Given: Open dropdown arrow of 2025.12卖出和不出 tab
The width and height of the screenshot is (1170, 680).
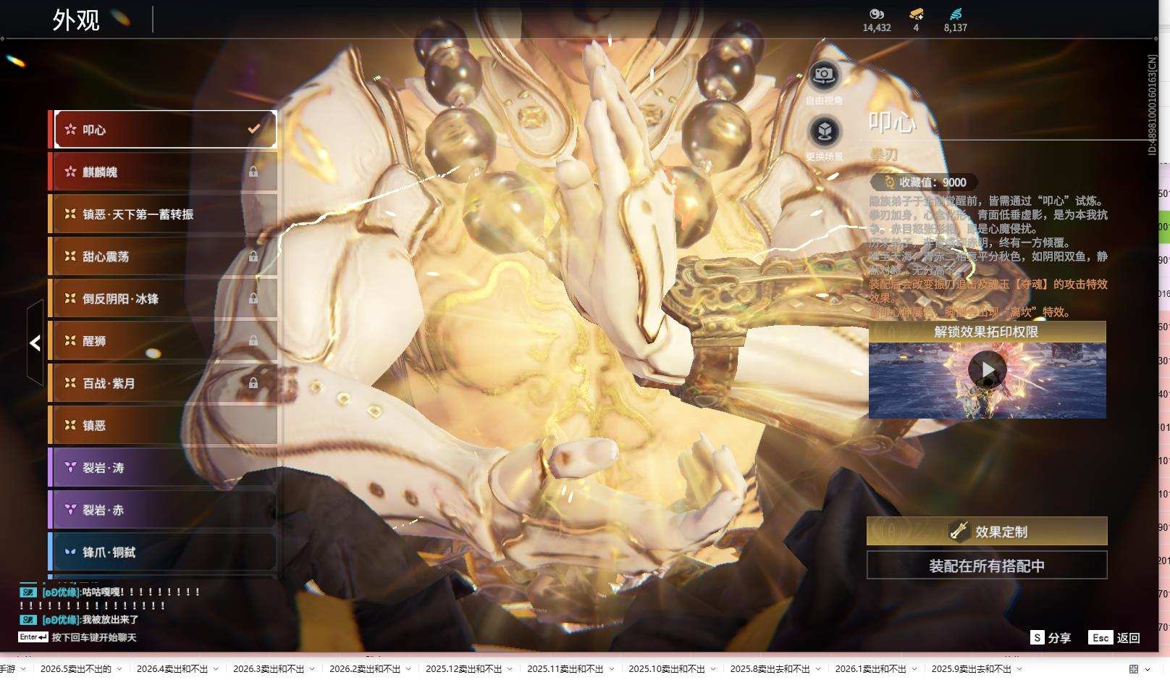Looking at the screenshot, I should pos(510,669).
